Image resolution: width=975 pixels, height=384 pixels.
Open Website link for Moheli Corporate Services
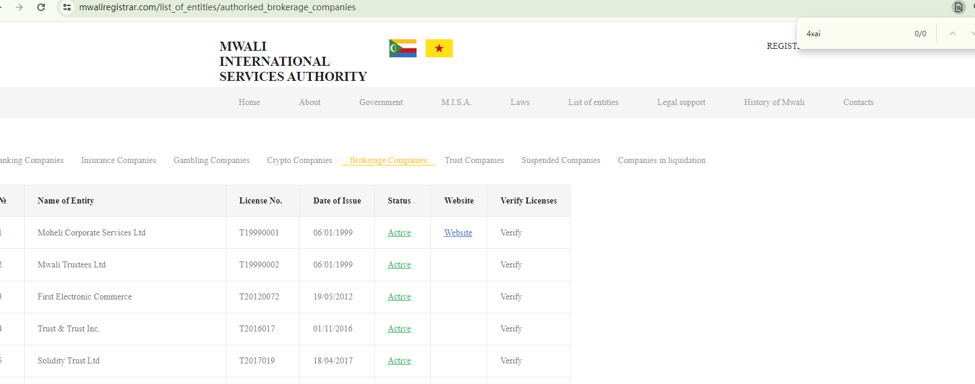click(x=458, y=233)
